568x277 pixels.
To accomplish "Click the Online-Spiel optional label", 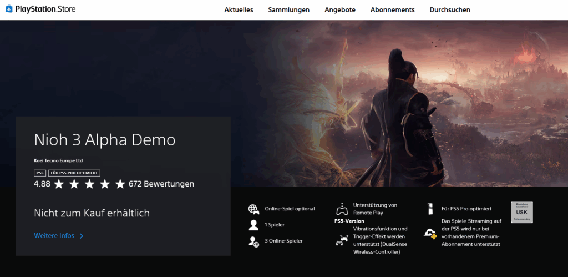I will point(290,209).
